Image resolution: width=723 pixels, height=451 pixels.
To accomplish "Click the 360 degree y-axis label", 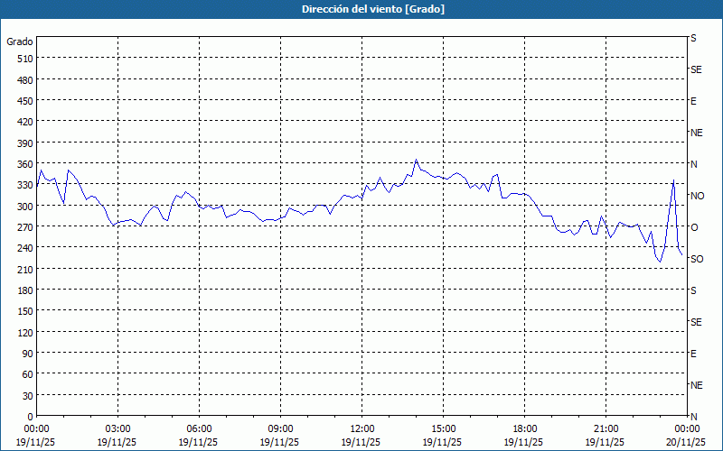I will pos(23,164).
